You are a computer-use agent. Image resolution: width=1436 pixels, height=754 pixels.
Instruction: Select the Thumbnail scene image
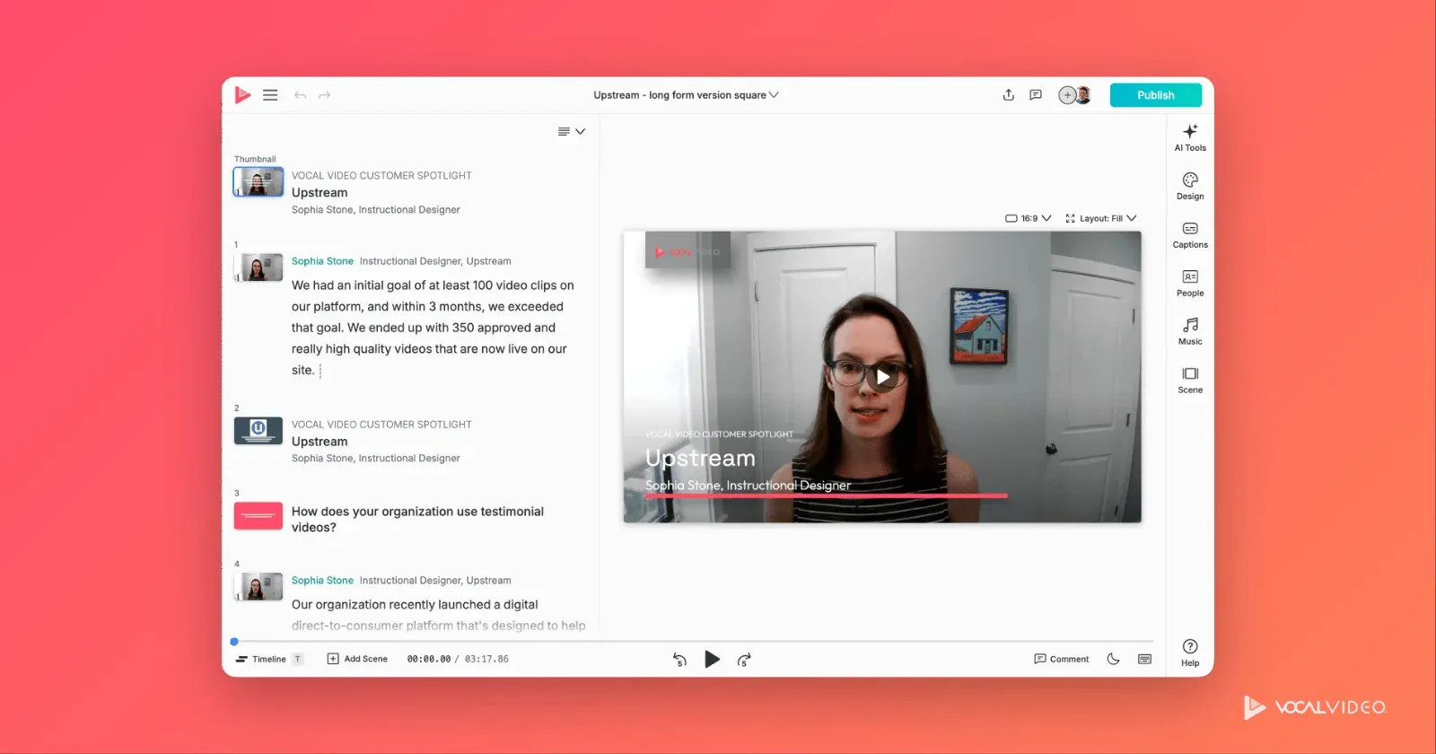(x=258, y=181)
